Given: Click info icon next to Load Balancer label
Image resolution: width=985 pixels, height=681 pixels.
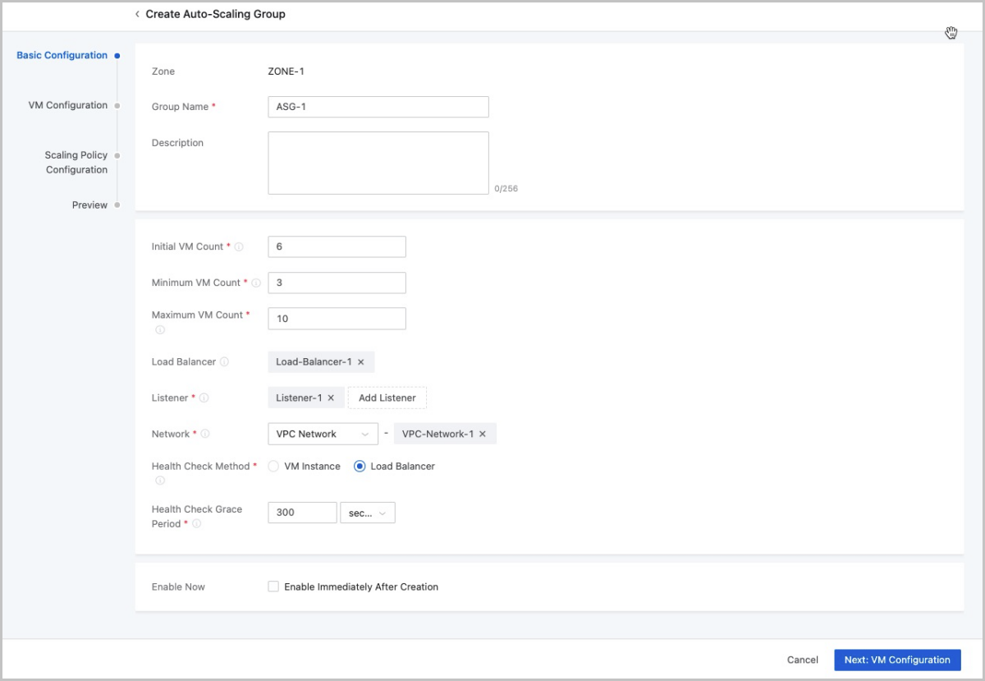Looking at the screenshot, I should pyautogui.click(x=224, y=362).
